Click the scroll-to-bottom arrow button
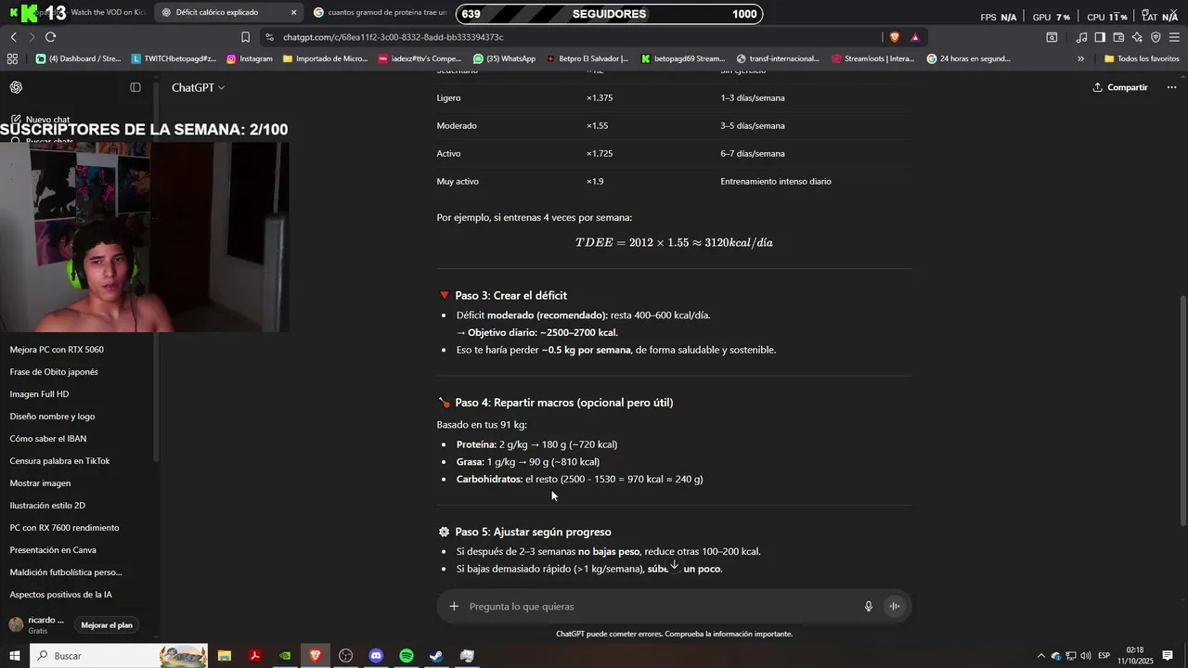This screenshot has height=668, width=1188. pos(675,565)
